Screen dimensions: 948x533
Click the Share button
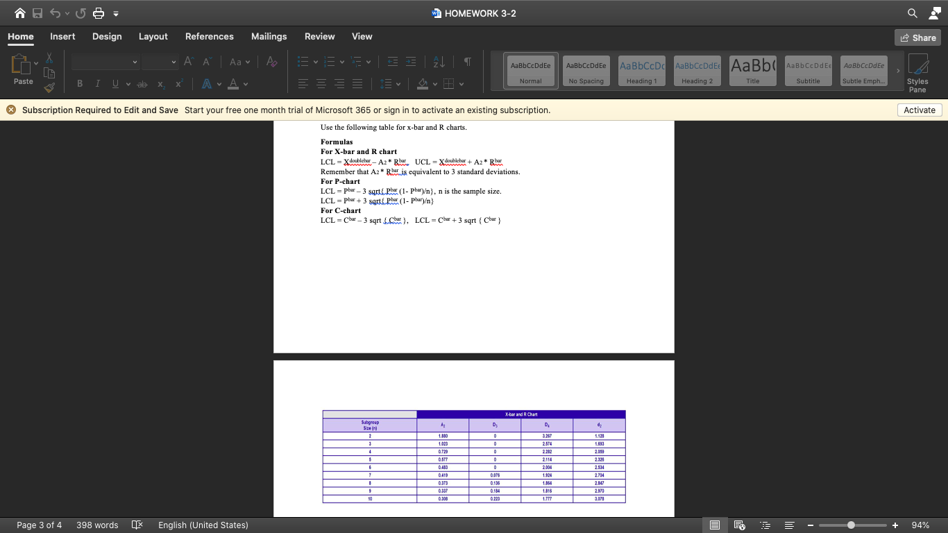coord(917,37)
